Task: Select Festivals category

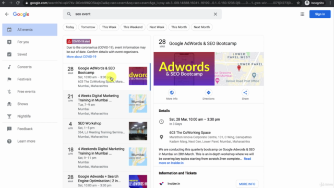Action: point(30,79)
